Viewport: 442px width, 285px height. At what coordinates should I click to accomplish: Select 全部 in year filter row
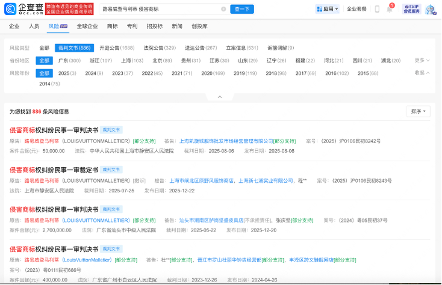point(44,73)
